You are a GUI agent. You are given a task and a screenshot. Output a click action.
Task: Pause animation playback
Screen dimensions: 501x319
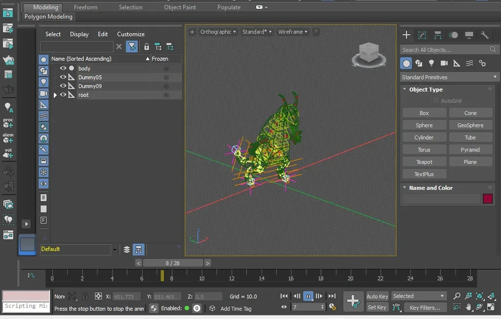point(308,296)
